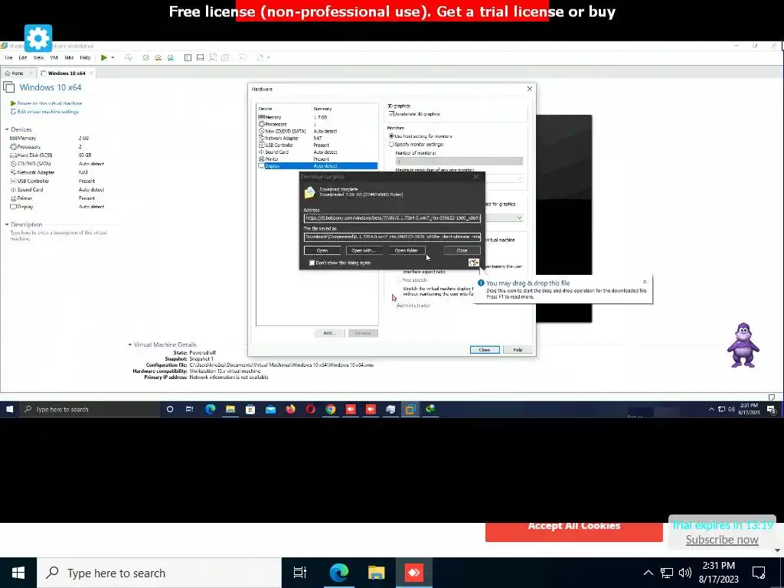Screen dimensions: 784x588
Task: Dismiss the drag & drop tooltip with its X
Action: [x=645, y=282]
